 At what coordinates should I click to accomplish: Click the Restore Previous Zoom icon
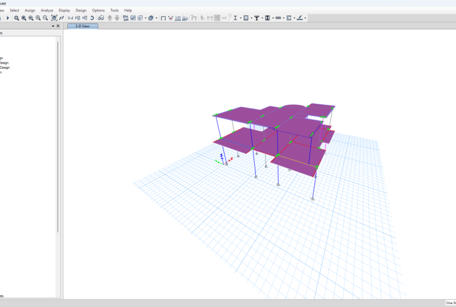(31, 18)
